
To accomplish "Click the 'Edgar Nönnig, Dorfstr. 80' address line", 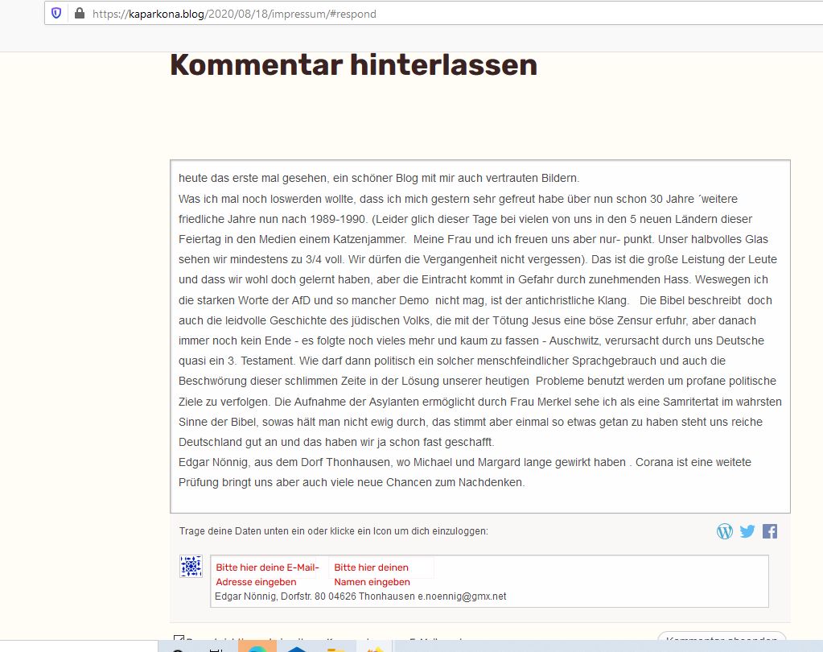I will point(360,596).
